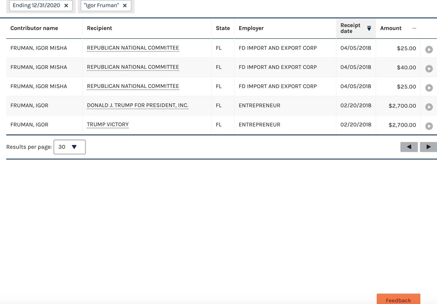Click the Contributor name column header
437x304 pixels.
34,28
